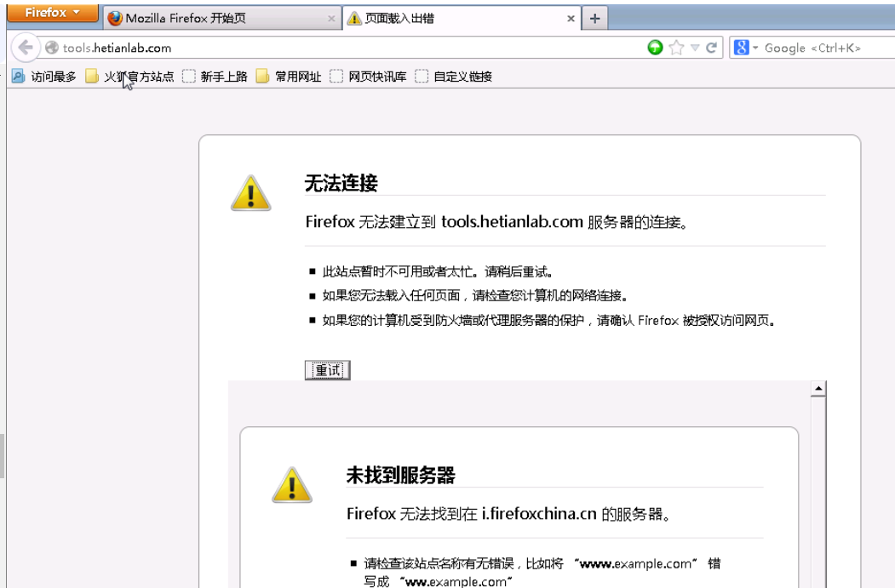The image size is (895, 588).
Task: Open the 网页快讯库 bookmark
Action: 369,77
